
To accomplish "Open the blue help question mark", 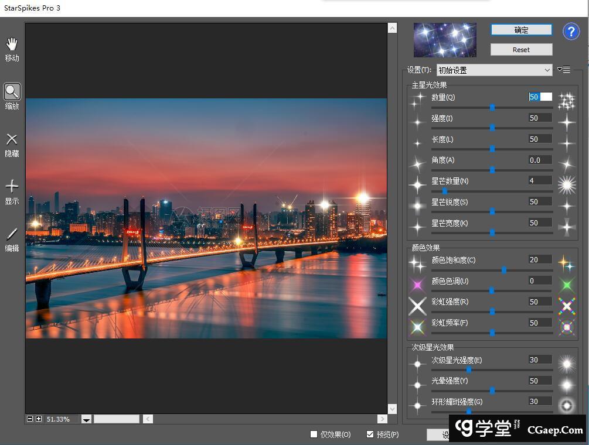I will tap(571, 32).
